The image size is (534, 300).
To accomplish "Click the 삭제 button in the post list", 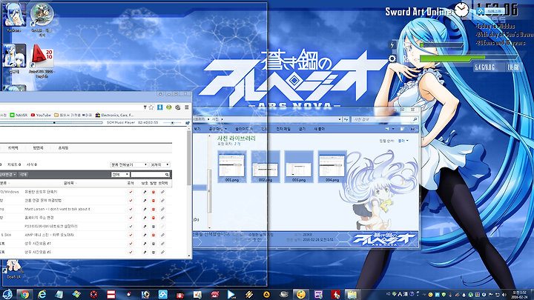I will tap(23, 175).
